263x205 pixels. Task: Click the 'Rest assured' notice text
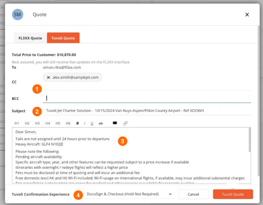click(x=71, y=62)
